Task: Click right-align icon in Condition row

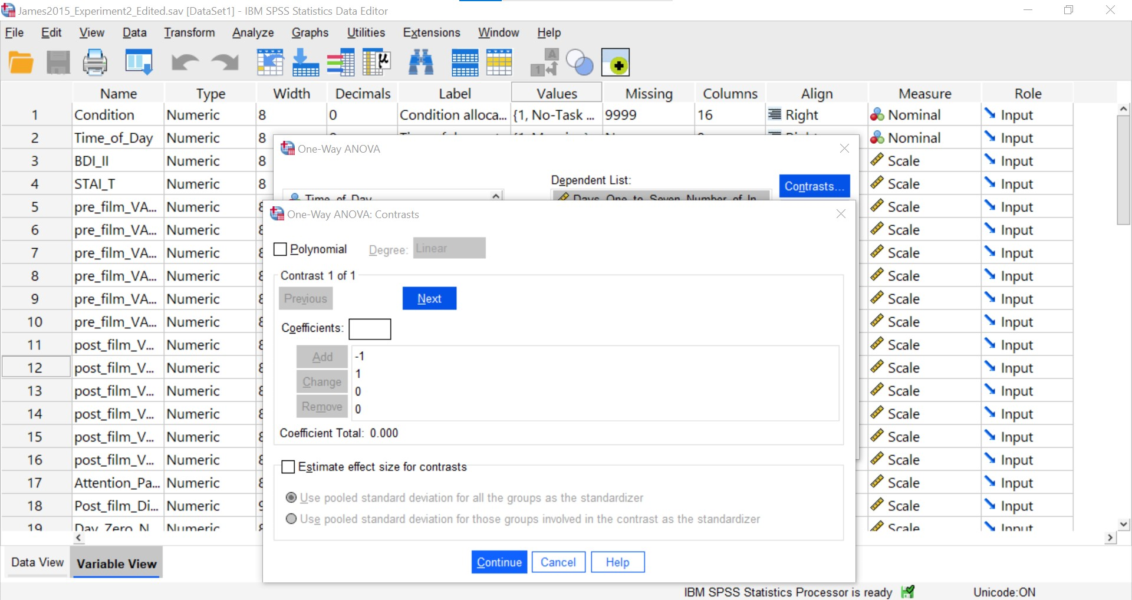Action: tap(775, 114)
